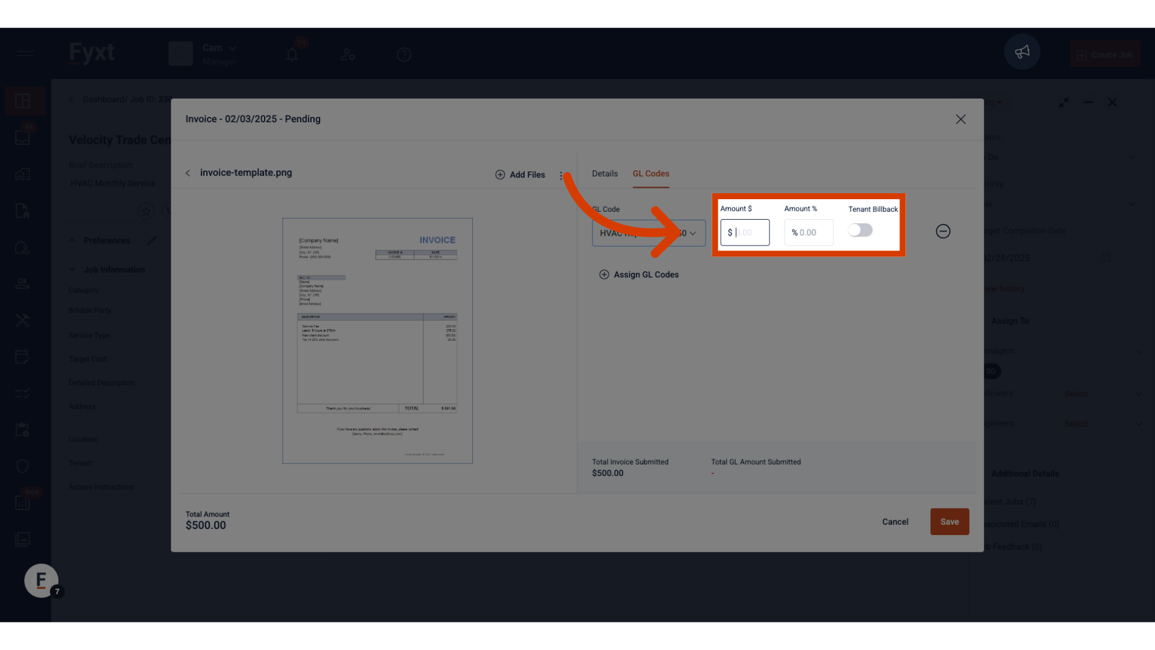1155x650 pixels.
Task: Click the Create Job button
Action: click(x=1105, y=55)
